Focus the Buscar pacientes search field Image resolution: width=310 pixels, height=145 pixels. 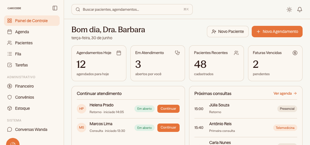[x=132, y=9]
